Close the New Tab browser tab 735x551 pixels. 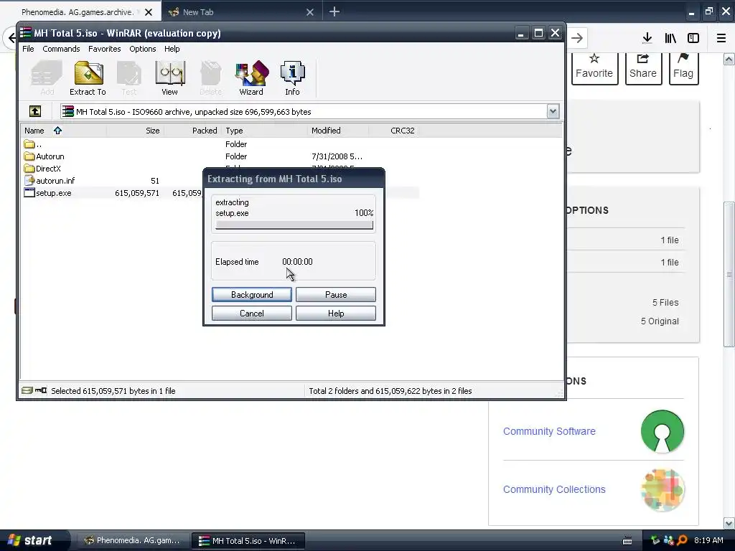coord(310,12)
